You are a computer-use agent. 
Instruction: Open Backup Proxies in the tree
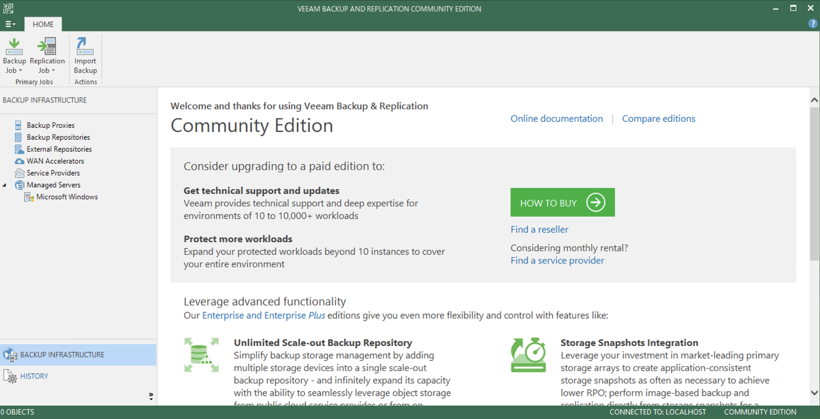point(51,125)
